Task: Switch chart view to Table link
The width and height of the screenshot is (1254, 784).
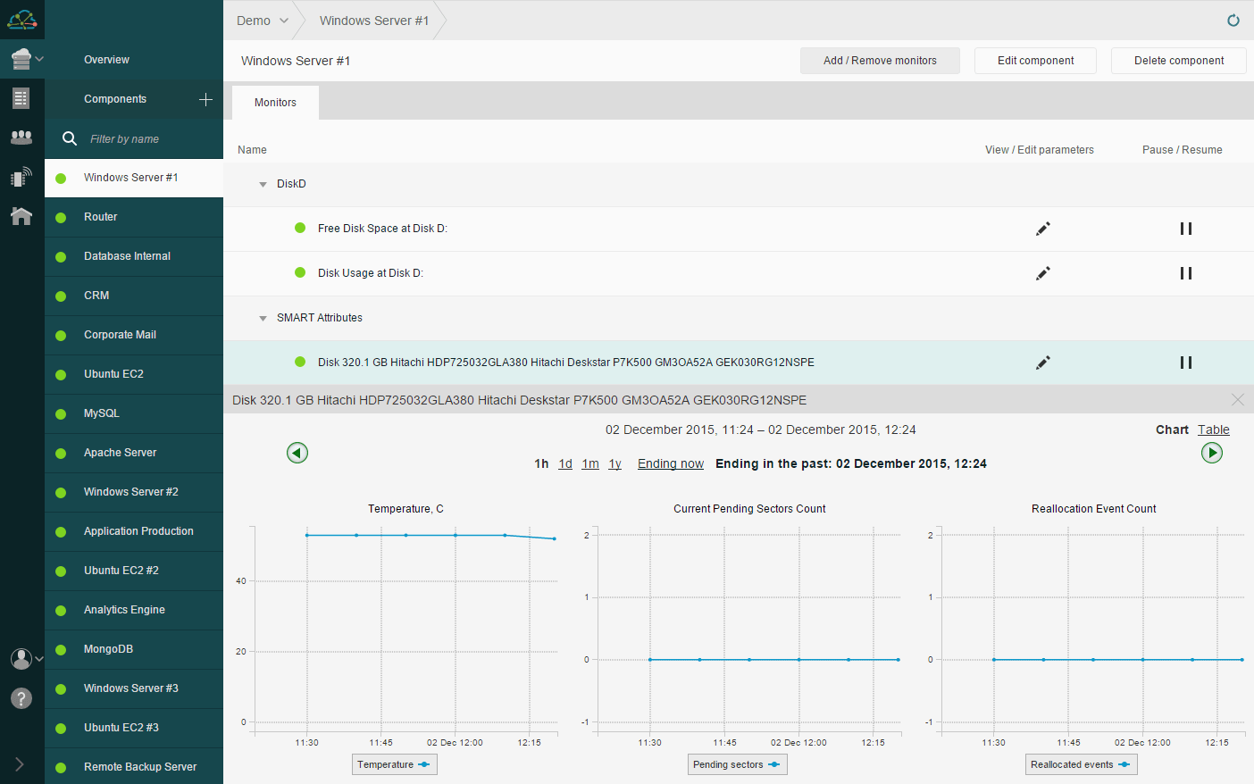Action: [x=1213, y=430]
